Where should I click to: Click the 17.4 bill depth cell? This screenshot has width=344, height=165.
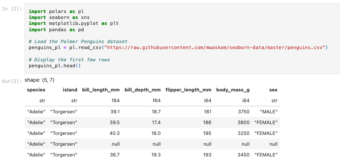[x=156, y=122]
